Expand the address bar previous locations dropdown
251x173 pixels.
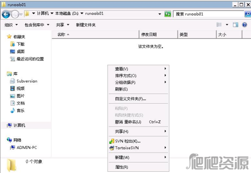click(x=160, y=14)
